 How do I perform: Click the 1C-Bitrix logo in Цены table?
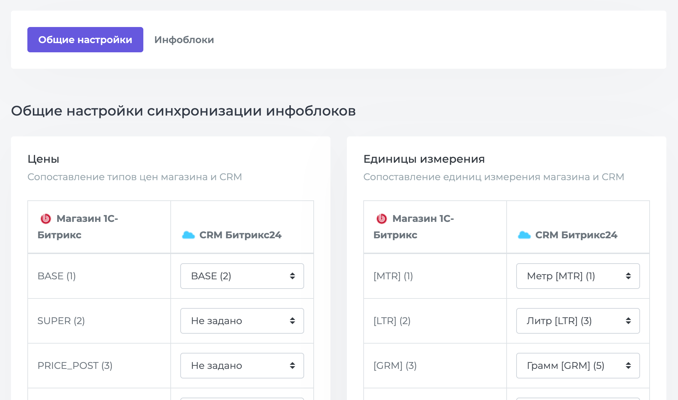coord(46,218)
